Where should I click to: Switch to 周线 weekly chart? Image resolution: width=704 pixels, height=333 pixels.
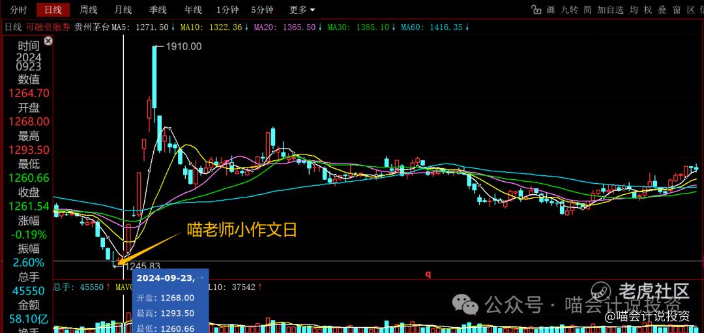(88, 9)
